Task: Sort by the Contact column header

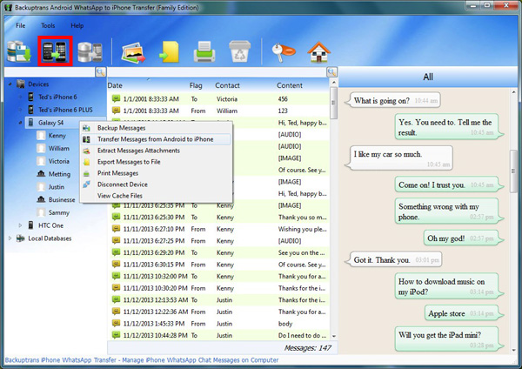Action: coord(227,85)
